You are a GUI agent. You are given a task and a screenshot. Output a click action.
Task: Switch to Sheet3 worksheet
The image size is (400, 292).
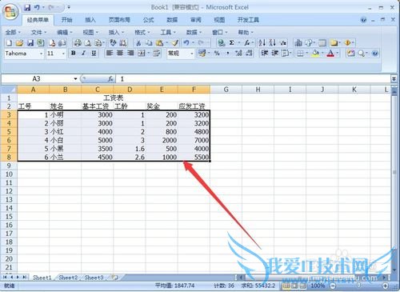(94, 278)
